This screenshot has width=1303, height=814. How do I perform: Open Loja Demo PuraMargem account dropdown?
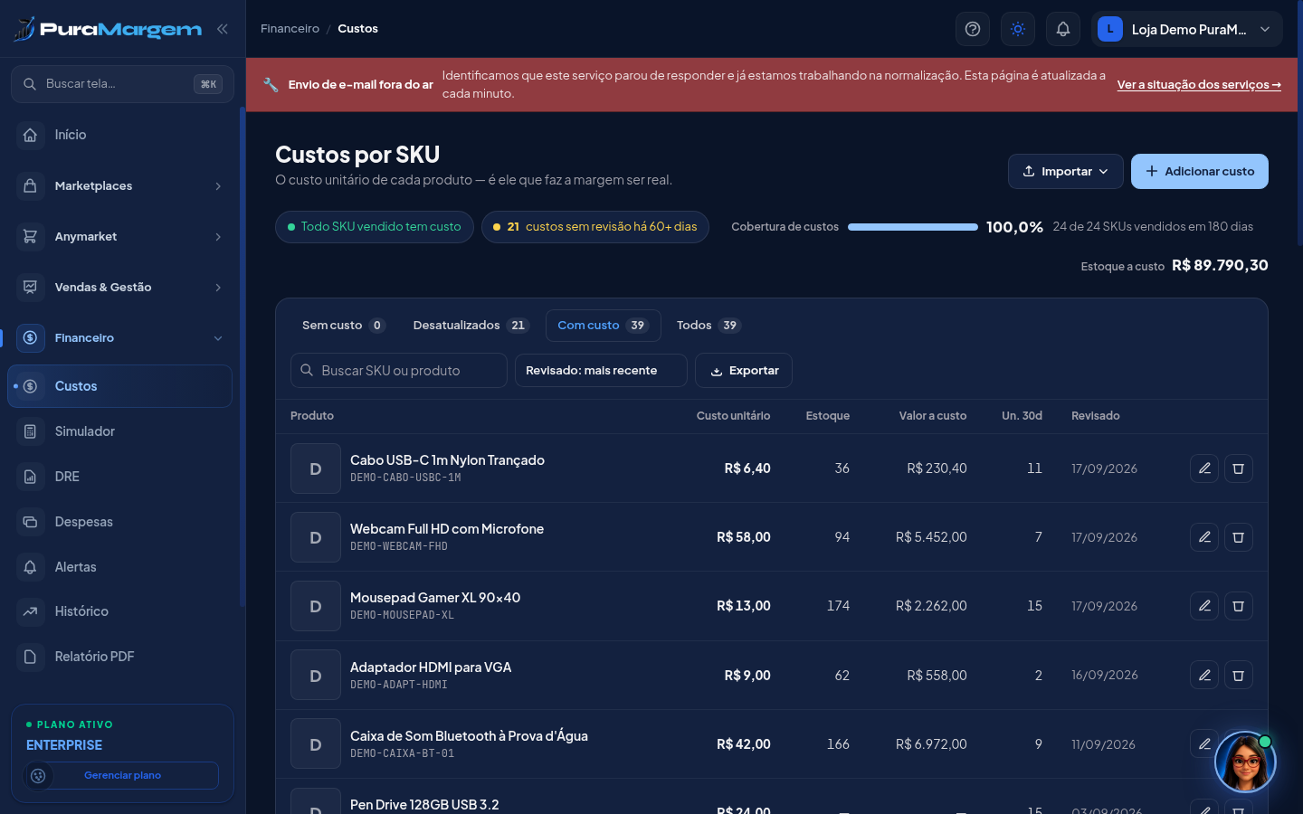point(1187,29)
